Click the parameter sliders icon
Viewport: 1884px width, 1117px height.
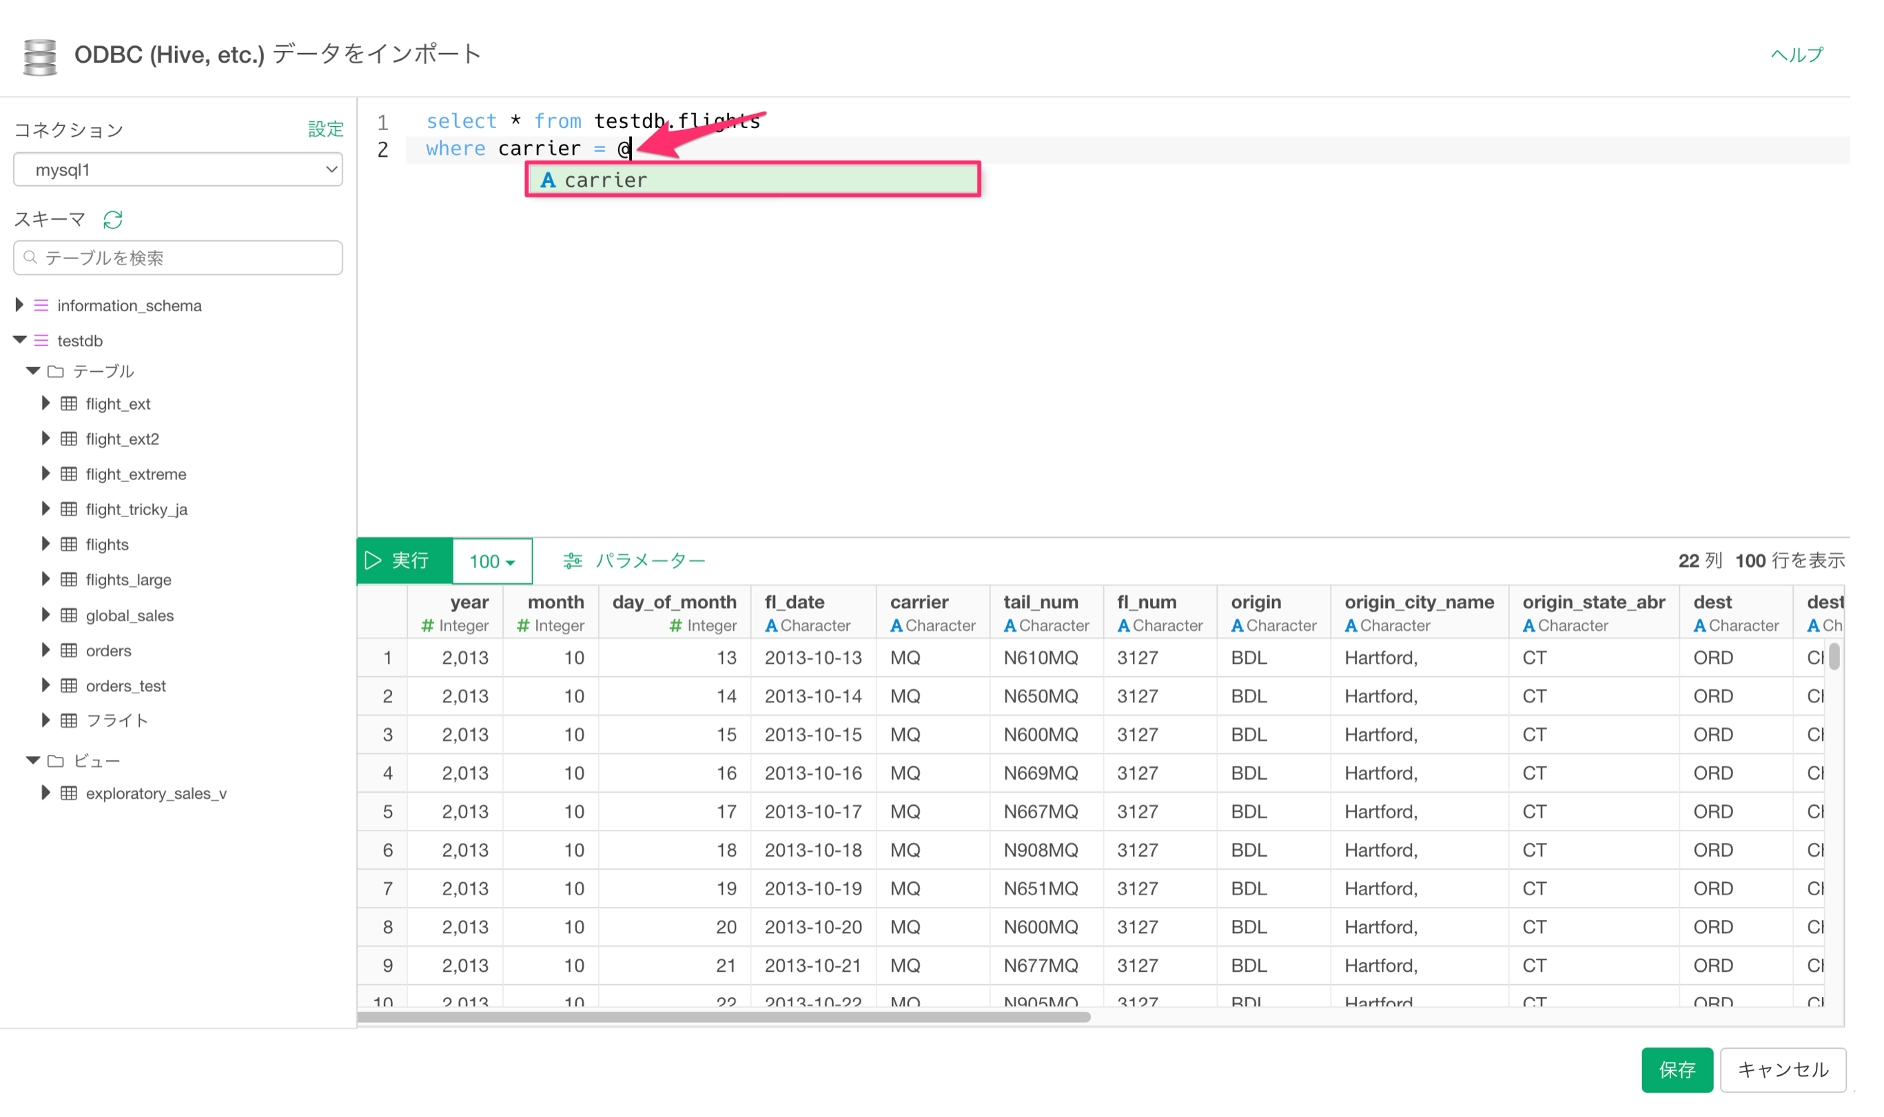(x=573, y=561)
